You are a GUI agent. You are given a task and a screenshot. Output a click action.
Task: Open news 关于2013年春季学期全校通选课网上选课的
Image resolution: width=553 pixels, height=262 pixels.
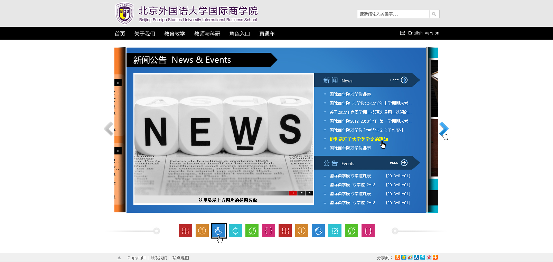pos(371,112)
